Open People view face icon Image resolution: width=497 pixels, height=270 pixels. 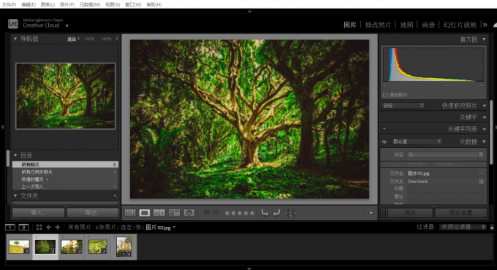[189, 213]
